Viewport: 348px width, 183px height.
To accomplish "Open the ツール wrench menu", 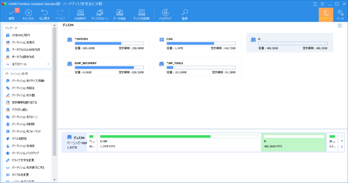I will click(340, 15).
